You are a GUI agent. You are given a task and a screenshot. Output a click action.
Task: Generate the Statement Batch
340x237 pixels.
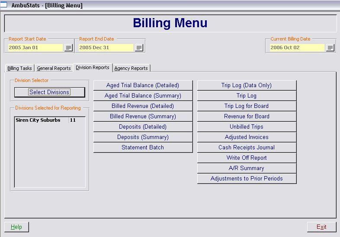[x=143, y=148]
